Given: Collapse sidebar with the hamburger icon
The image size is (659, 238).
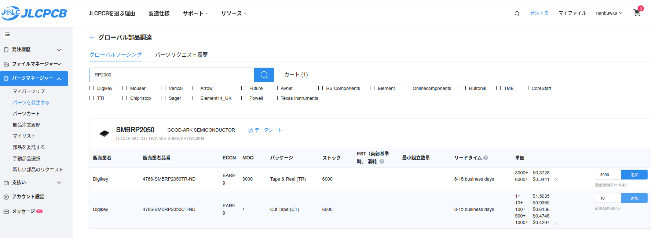Looking at the screenshot, I should coord(7,34).
